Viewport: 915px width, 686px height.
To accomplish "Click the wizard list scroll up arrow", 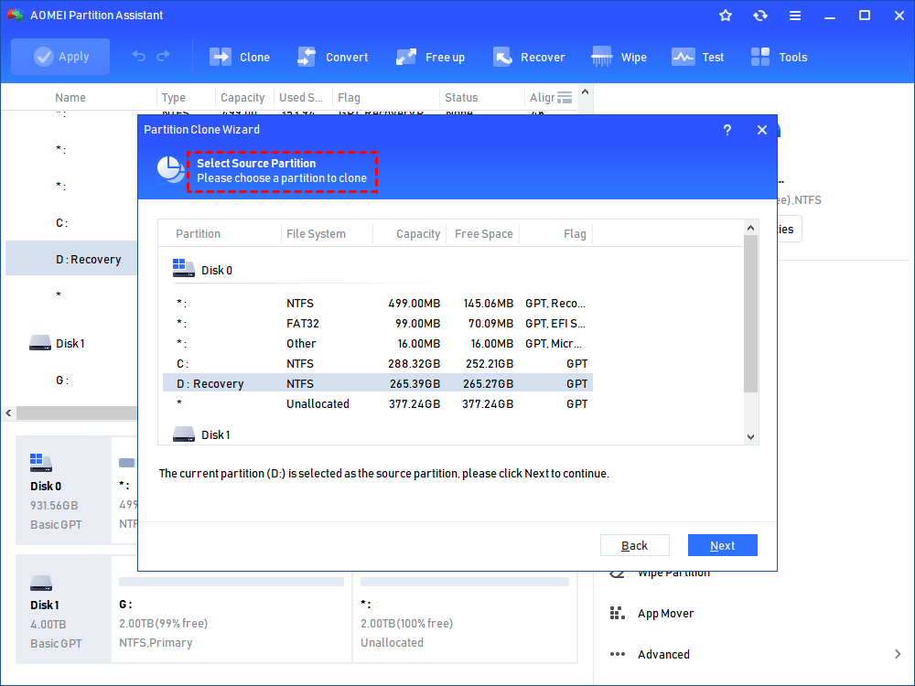I will pyautogui.click(x=751, y=228).
